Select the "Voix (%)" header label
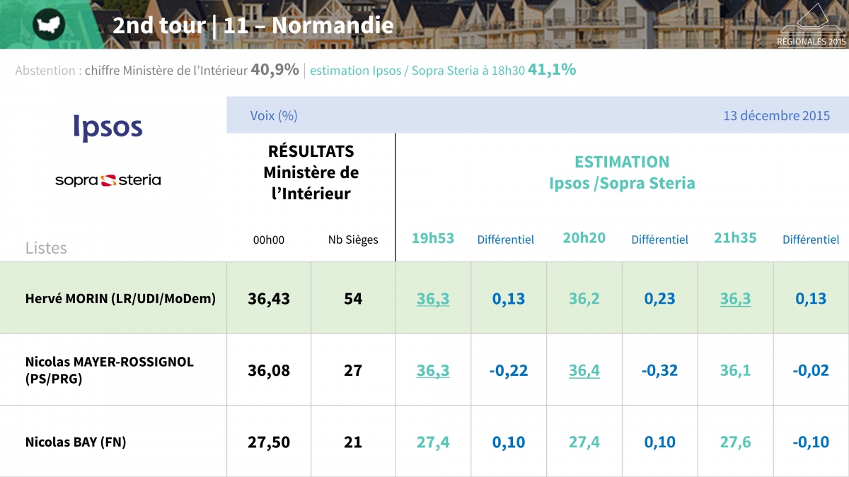The height and width of the screenshot is (477, 849). coord(274,116)
